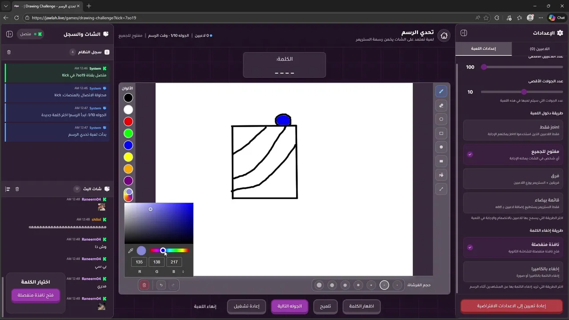Screen dimensions: 569x320
Task: Clear stream chat with trash icon
Action: coord(17,189)
